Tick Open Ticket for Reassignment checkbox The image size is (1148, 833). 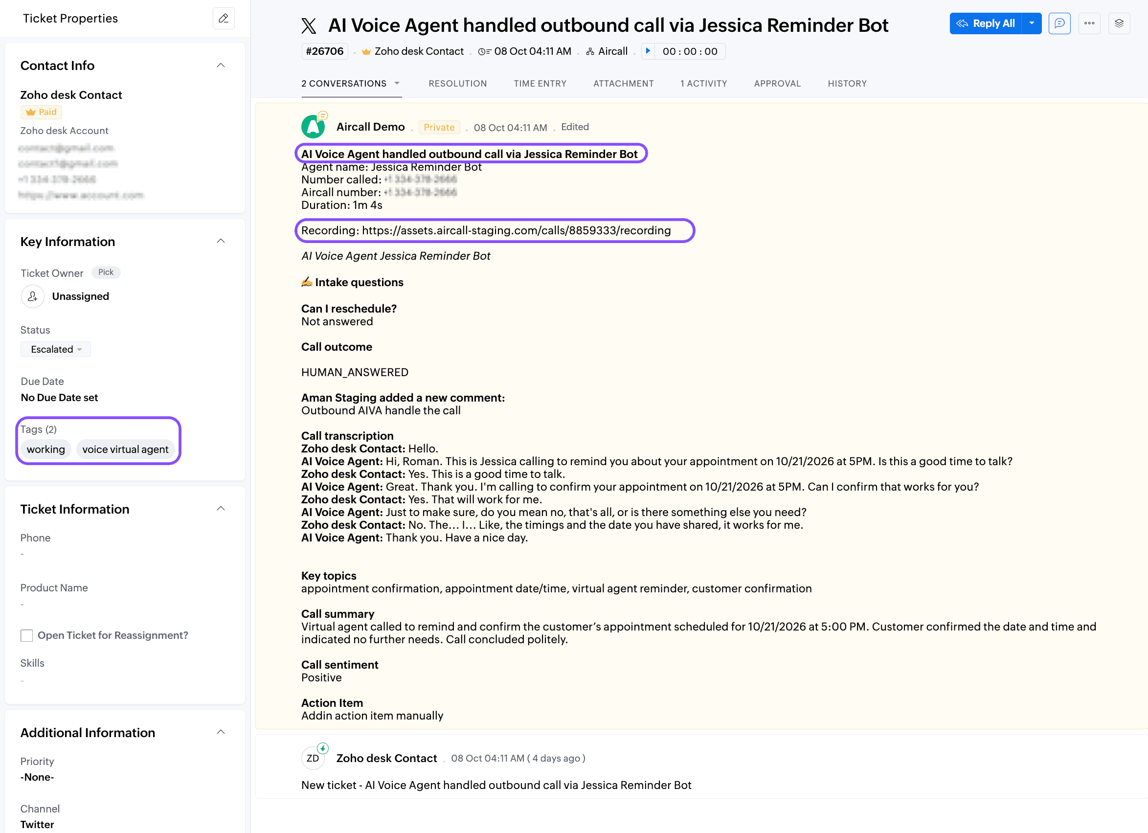pos(27,635)
